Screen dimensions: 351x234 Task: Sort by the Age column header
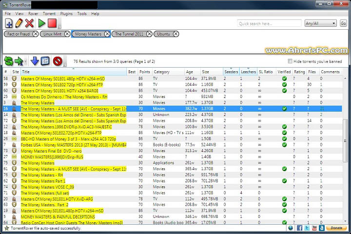[192, 72]
